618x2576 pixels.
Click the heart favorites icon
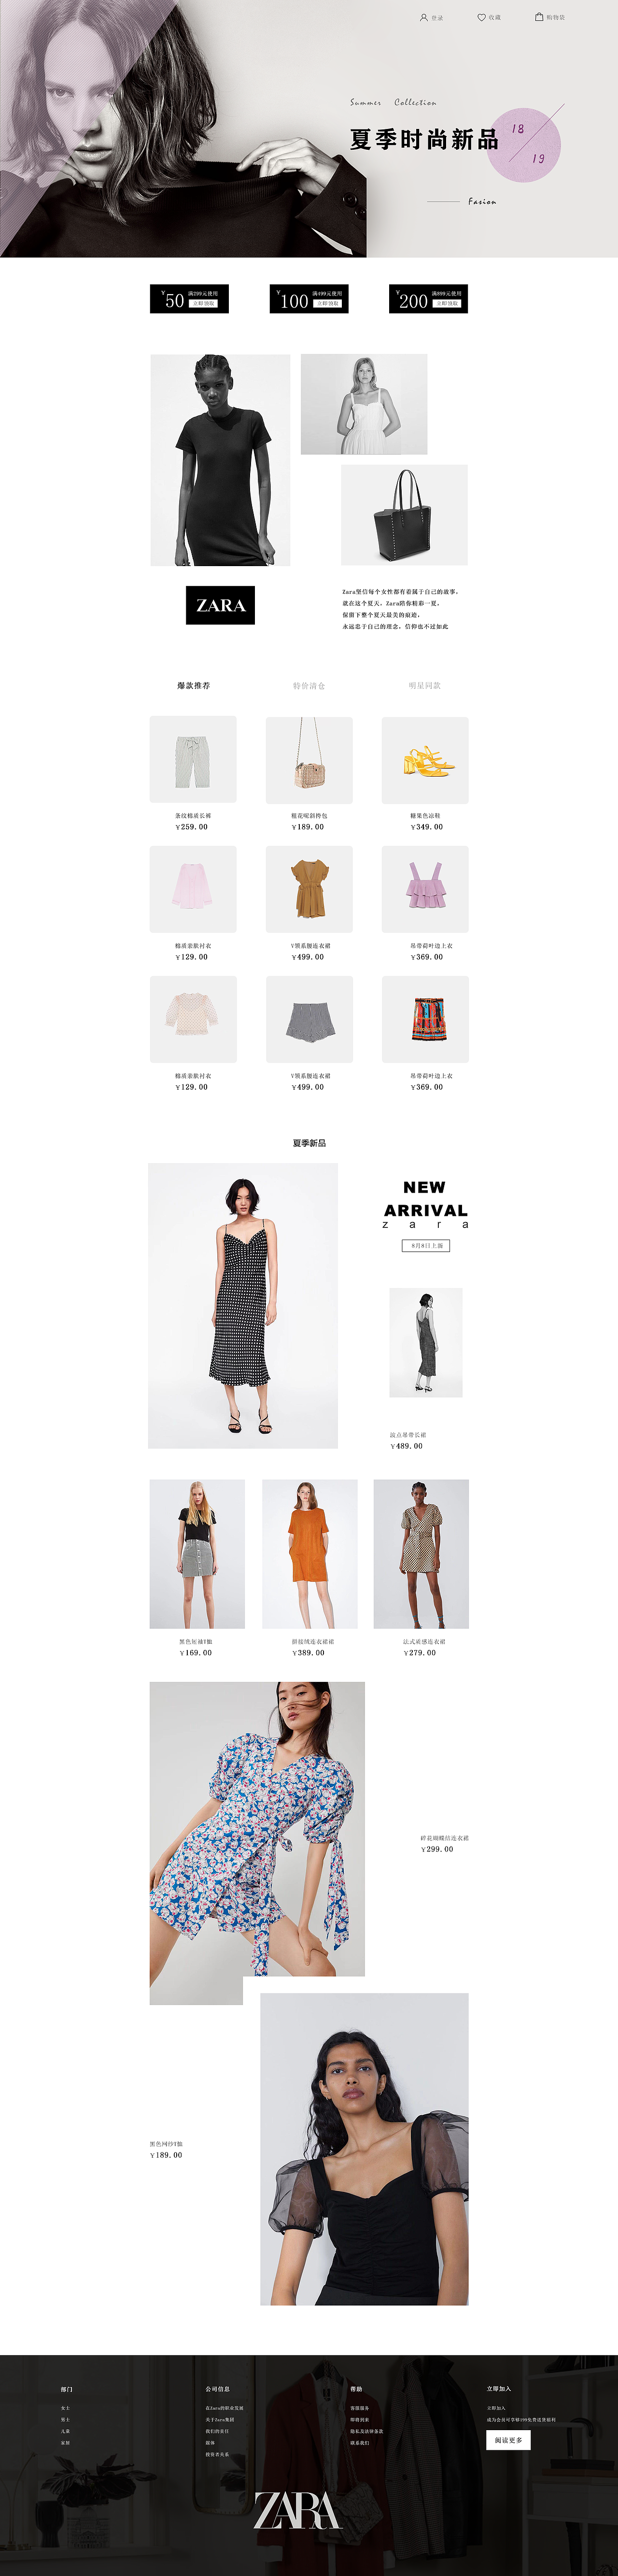tap(481, 17)
